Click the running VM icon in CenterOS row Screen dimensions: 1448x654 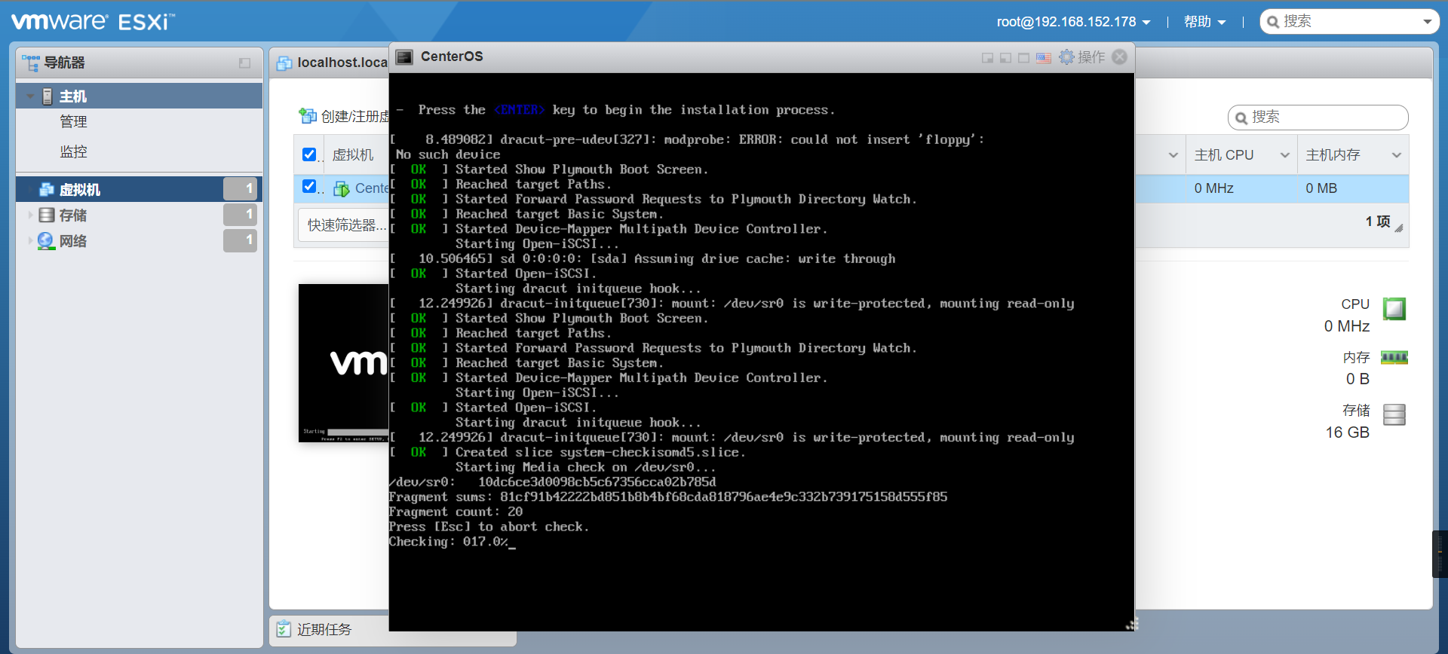pos(342,188)
